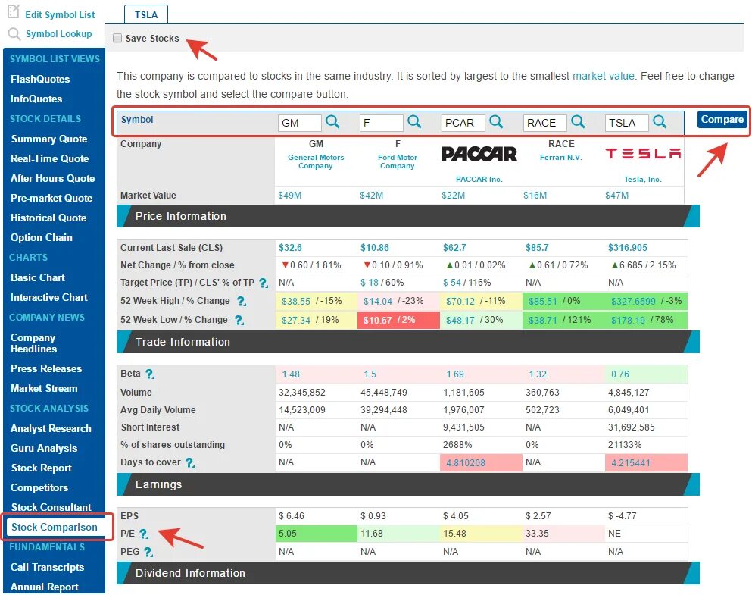Open Historical Quote

click(x=48, y=218)
